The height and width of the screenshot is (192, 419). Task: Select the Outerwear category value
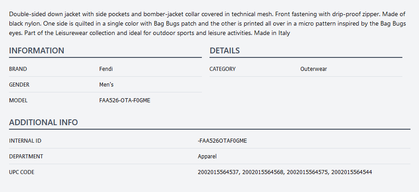313,69
